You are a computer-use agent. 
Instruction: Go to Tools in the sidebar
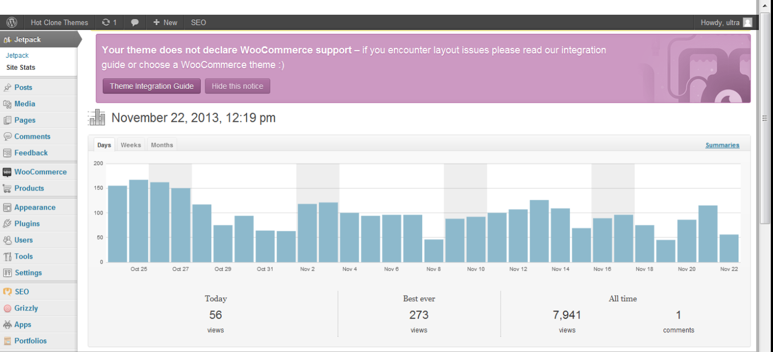(x=24, y=256)
